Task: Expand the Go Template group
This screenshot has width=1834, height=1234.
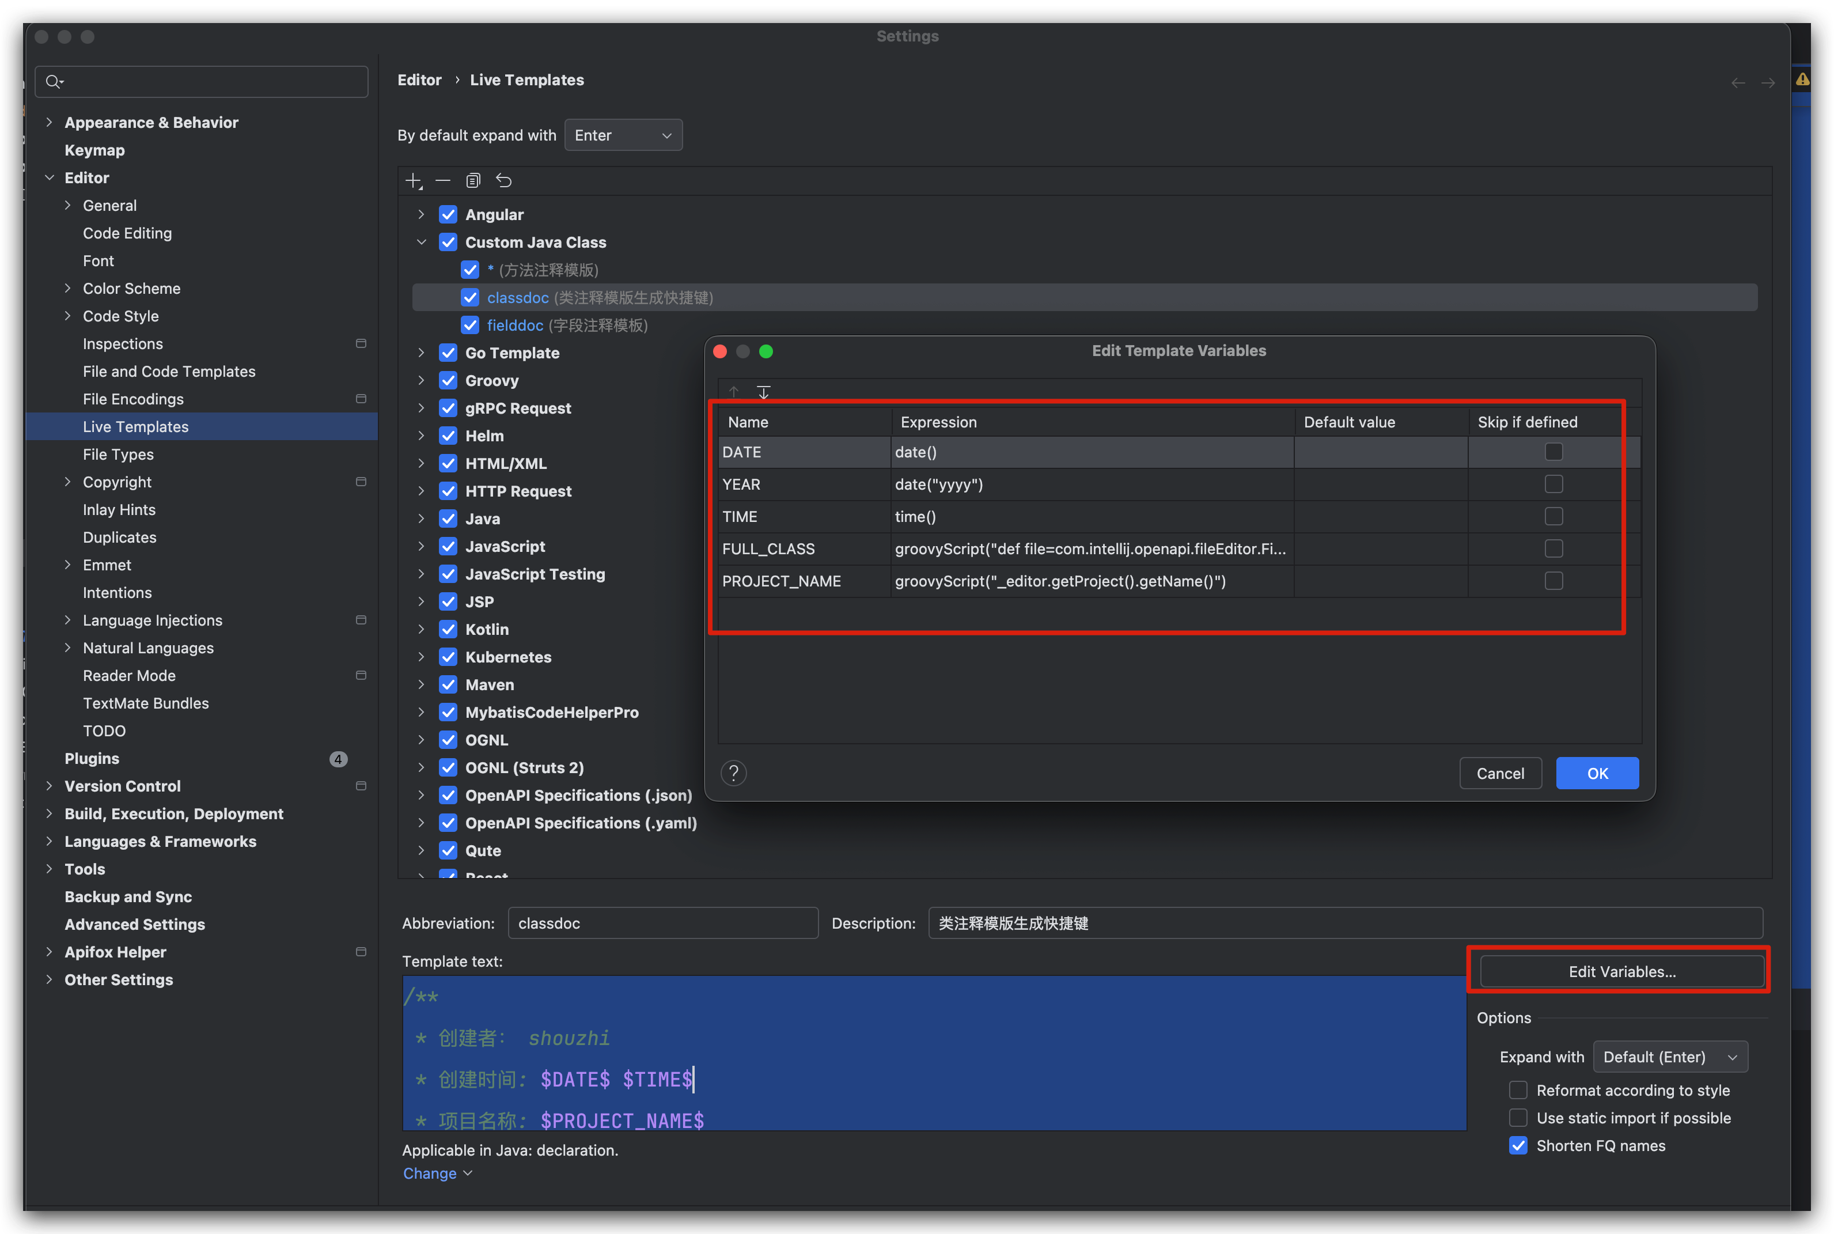Action: pyautogui.click(x=421, y=353)
